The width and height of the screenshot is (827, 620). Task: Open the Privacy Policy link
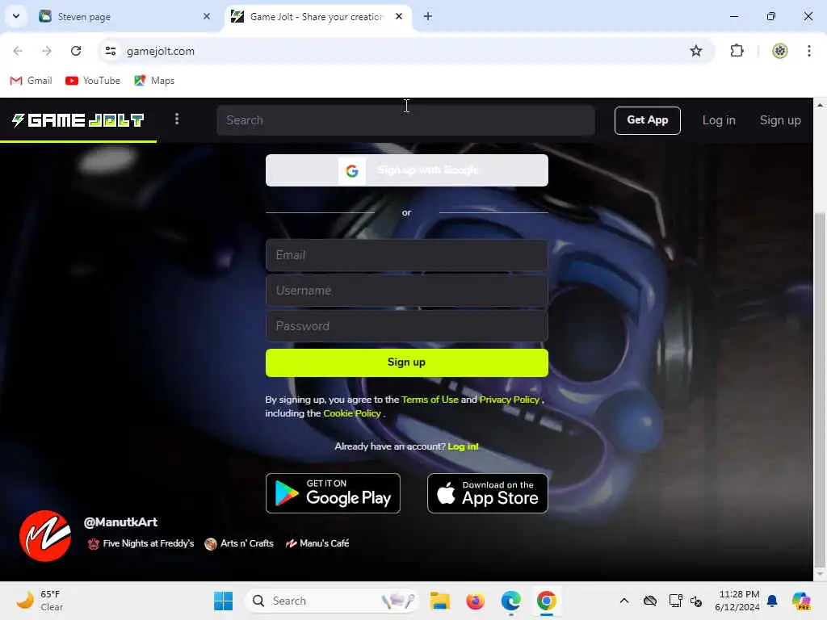tap(509, 400)
